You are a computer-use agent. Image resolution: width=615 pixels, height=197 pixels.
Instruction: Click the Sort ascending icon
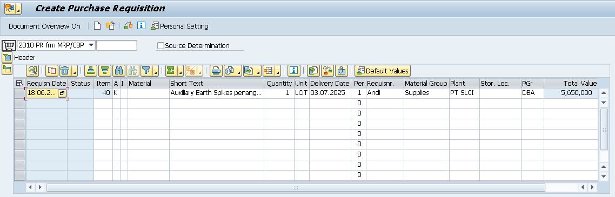91,71
